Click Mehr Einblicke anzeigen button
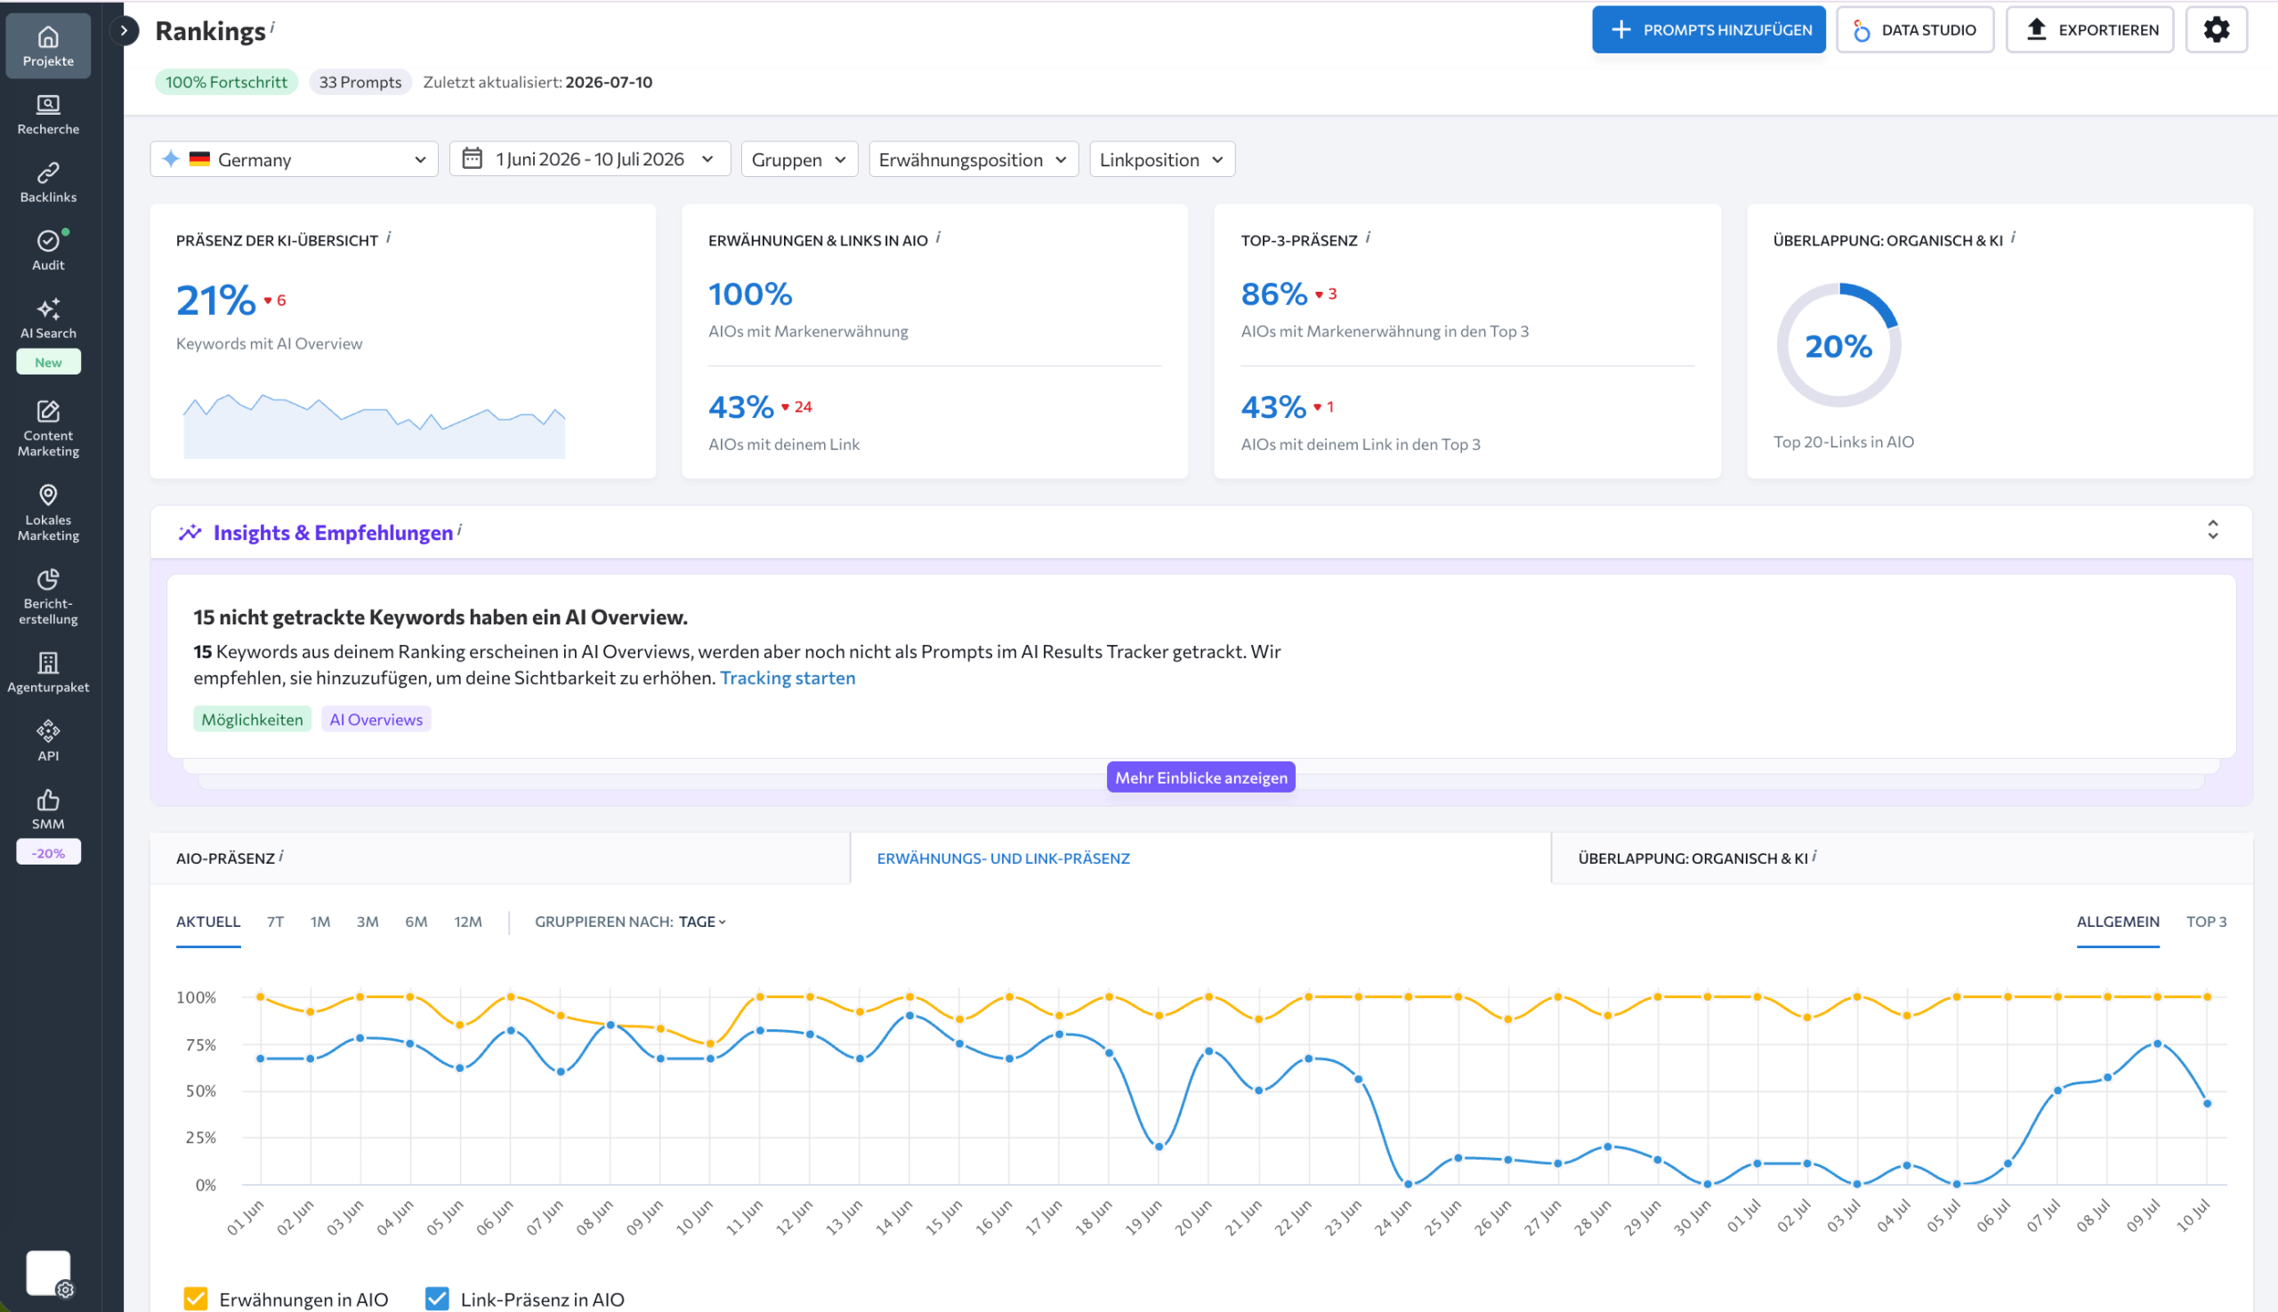This screenshot has height=1312, width=2278. (x=1200, y=777)
